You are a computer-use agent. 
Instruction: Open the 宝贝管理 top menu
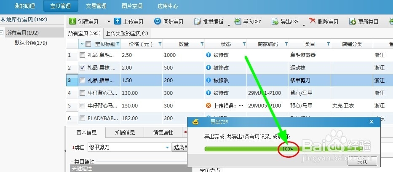61,6
